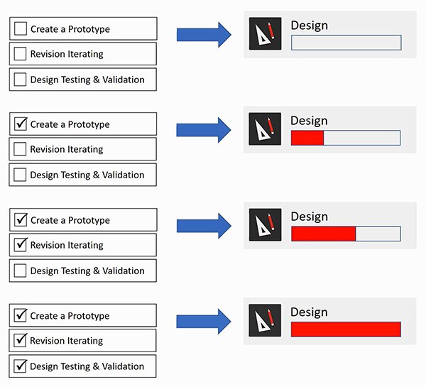Select the Design icon beside the two-thirds filled bar
Screen dimensions: 426x387
(265, 224)
